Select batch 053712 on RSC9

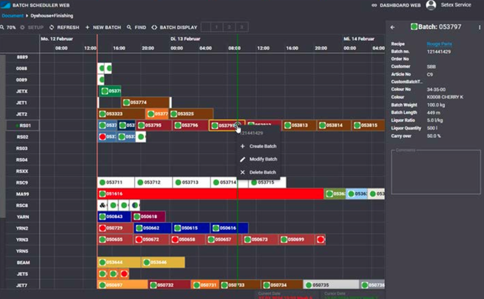click(153, 182)
